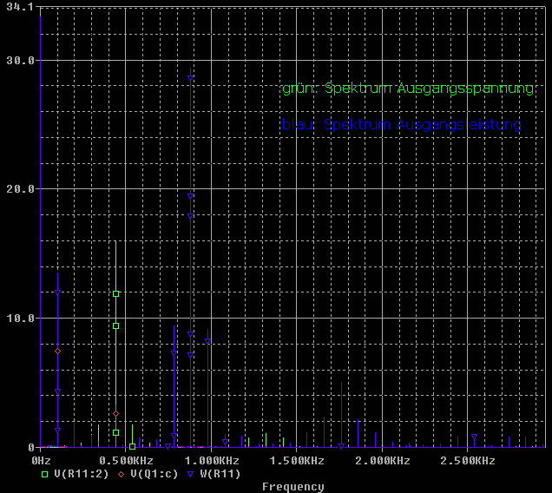
Task: Click the red diamond V(Q1:c) legend marker
Action: point(122,474)
